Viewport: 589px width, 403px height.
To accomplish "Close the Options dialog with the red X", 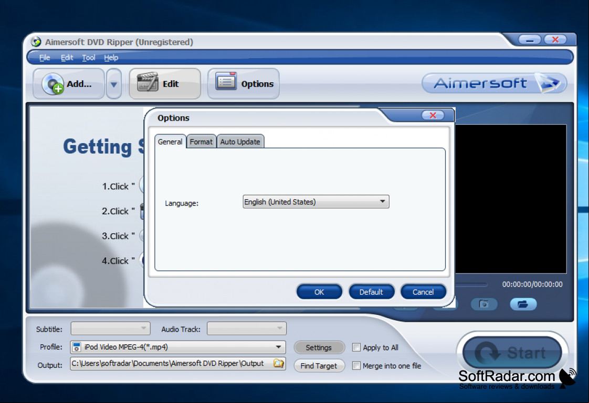I will (x=433, y=115).
